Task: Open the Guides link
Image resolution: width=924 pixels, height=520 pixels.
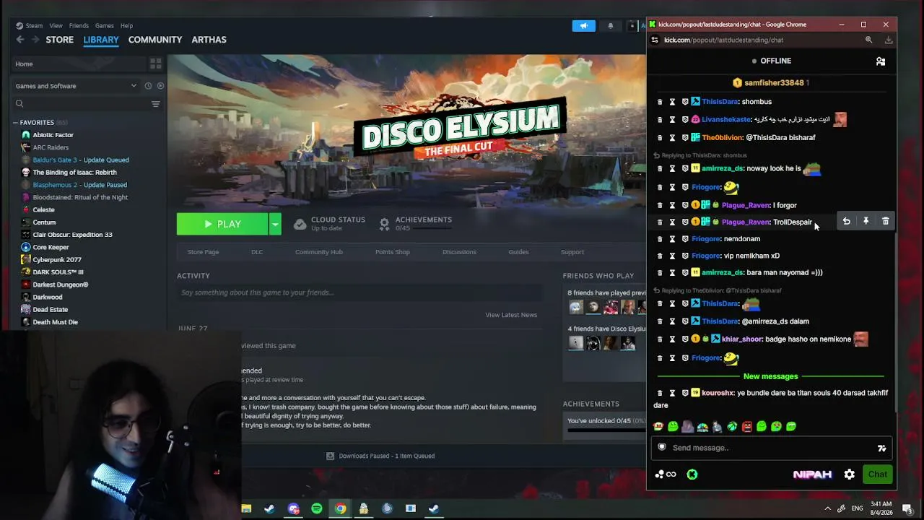Action: click(x=518, y=252)
